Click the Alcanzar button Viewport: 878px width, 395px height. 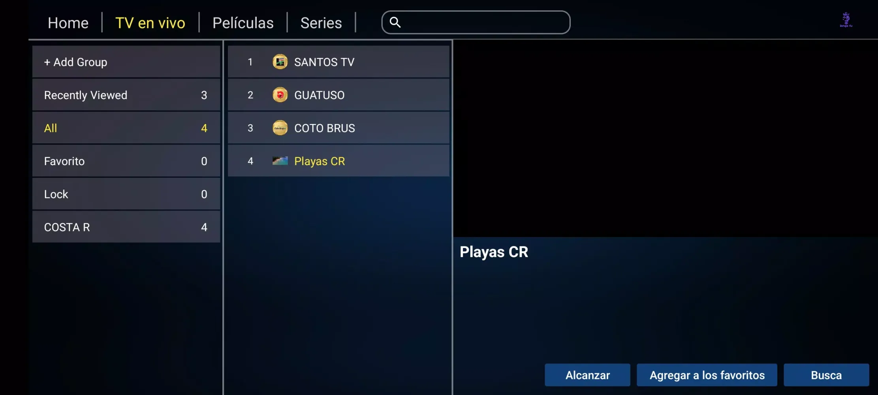tap(587, 375)
